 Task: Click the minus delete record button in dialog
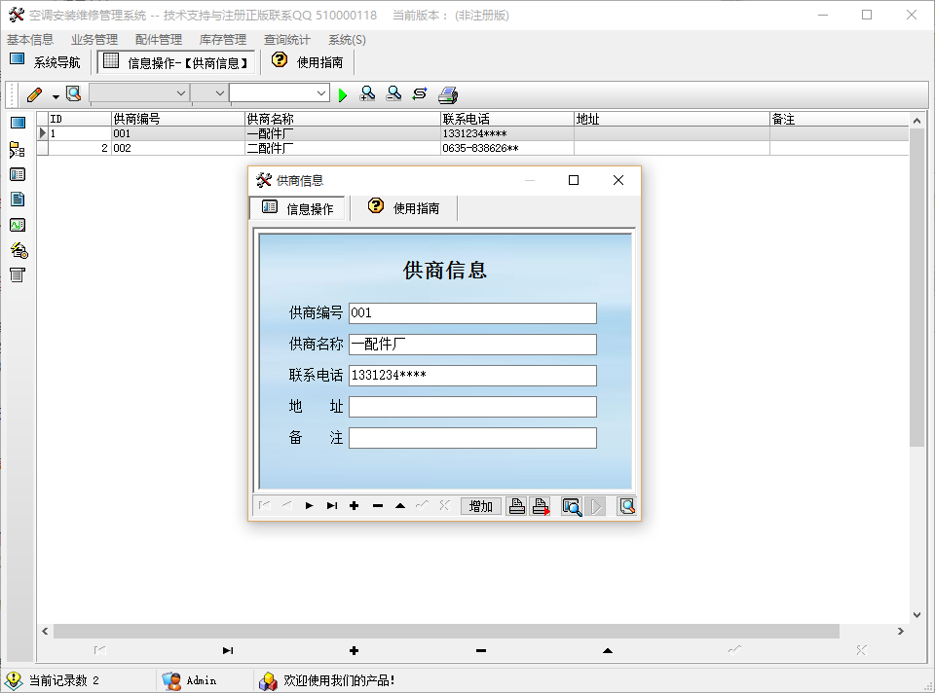378,506
